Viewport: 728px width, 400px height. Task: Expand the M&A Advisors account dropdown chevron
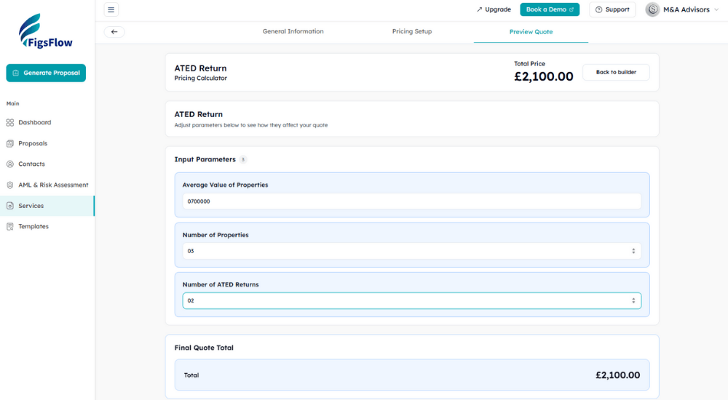(716, 9)
